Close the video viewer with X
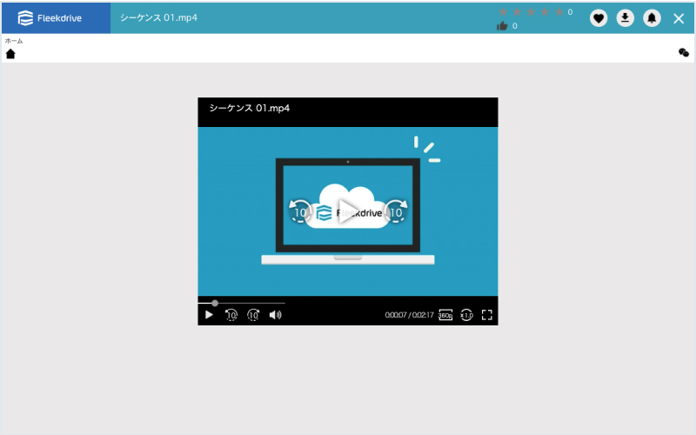 pyautogui.click(x=679, y=18)
